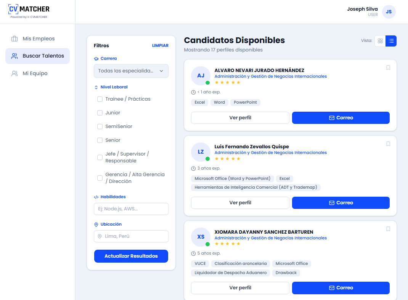Click Alvaro's star rating
The image size is (408, 300).
227,82
